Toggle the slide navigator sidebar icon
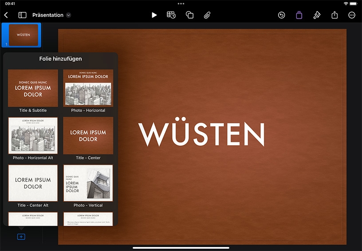The width and height of the screenshot is (362, 251). pyautogui.click(x=22, y=15)
